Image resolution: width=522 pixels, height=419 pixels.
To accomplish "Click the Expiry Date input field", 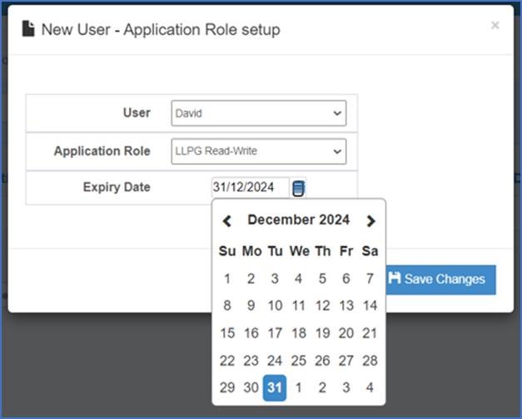I will [x=251, y=187].
